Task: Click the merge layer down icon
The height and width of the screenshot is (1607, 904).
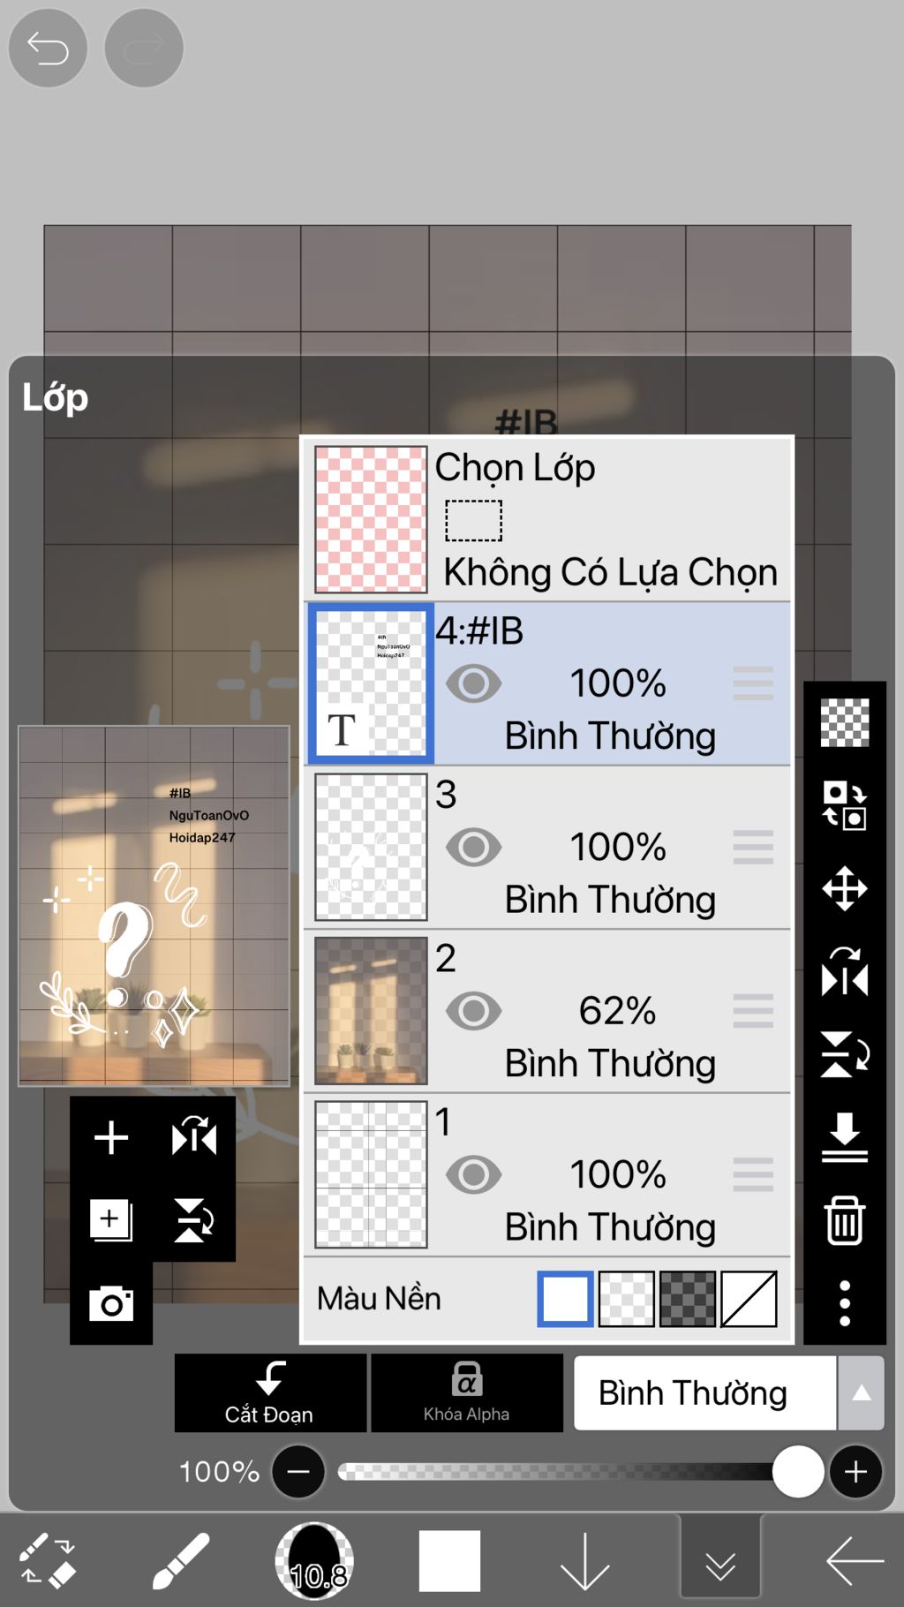Action: click(x=845, y=1137)
